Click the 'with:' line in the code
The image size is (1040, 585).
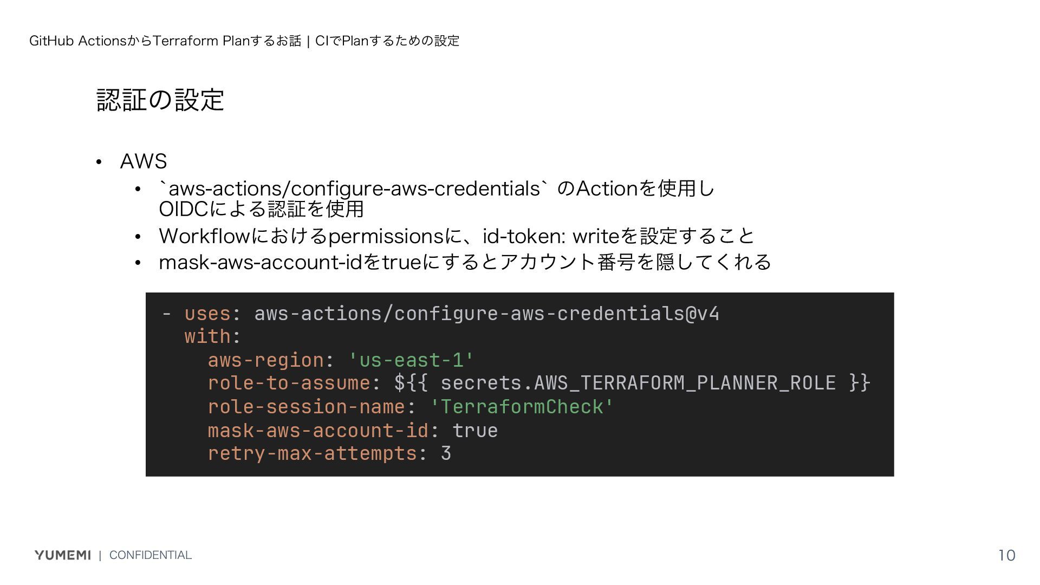[x=212, y=336]
